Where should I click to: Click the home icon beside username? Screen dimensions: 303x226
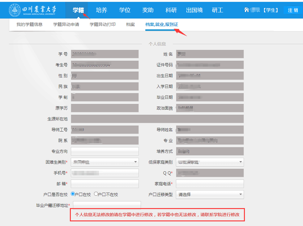(x=246, y=10)
